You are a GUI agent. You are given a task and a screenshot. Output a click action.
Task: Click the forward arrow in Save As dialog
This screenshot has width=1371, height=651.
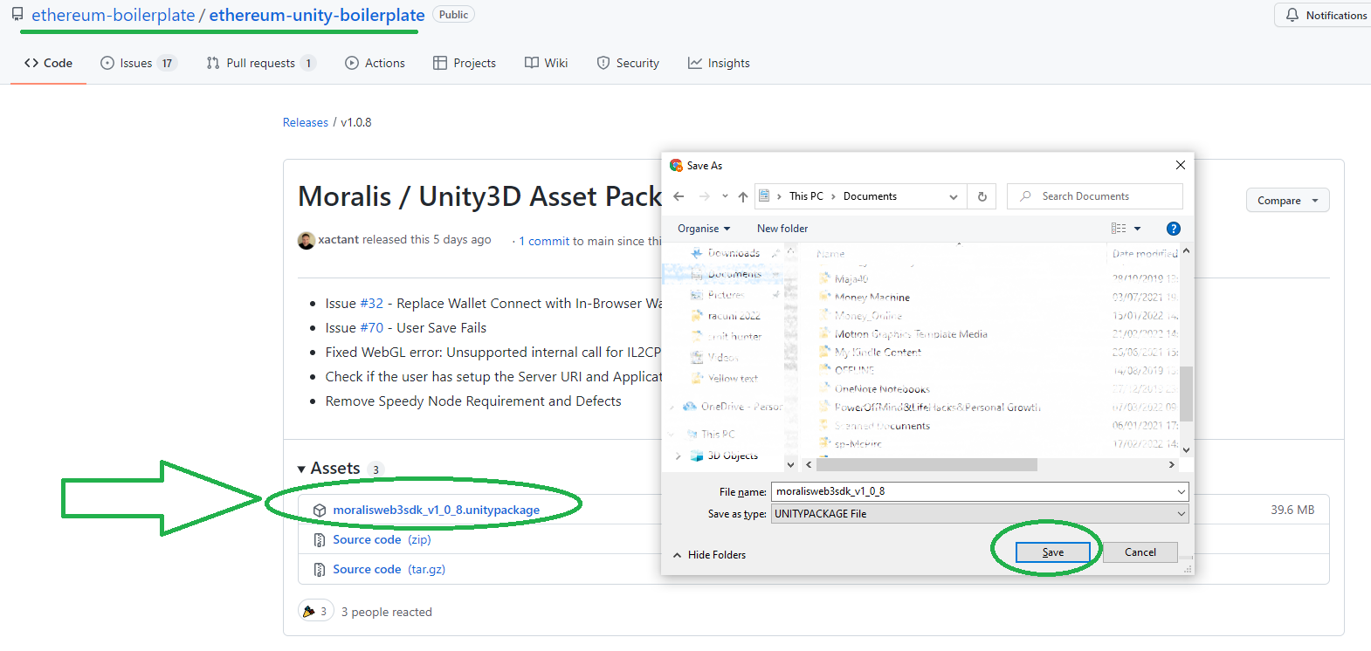tap(704, 196)
